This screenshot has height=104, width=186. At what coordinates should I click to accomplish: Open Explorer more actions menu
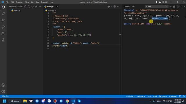tap(40, 7)
